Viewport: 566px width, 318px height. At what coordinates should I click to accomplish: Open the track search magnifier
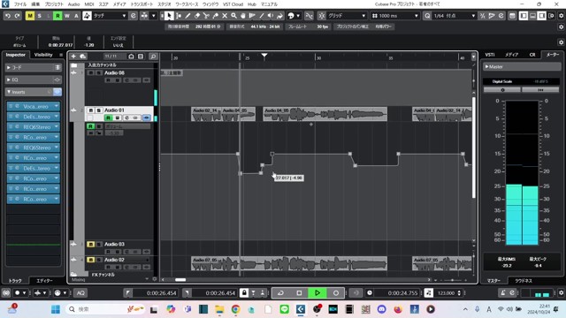(153, 57)
